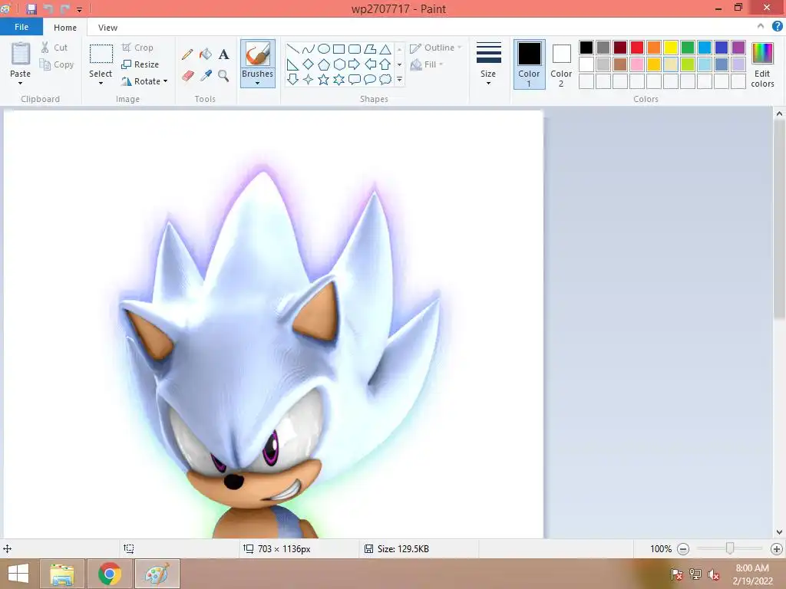Screen dimensions: 786x589
Task: Switch to the View tab
Action: coord(107,28)
